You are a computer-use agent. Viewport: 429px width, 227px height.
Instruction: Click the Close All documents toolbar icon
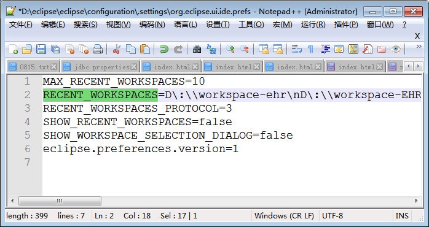click(x=84, y=50)
